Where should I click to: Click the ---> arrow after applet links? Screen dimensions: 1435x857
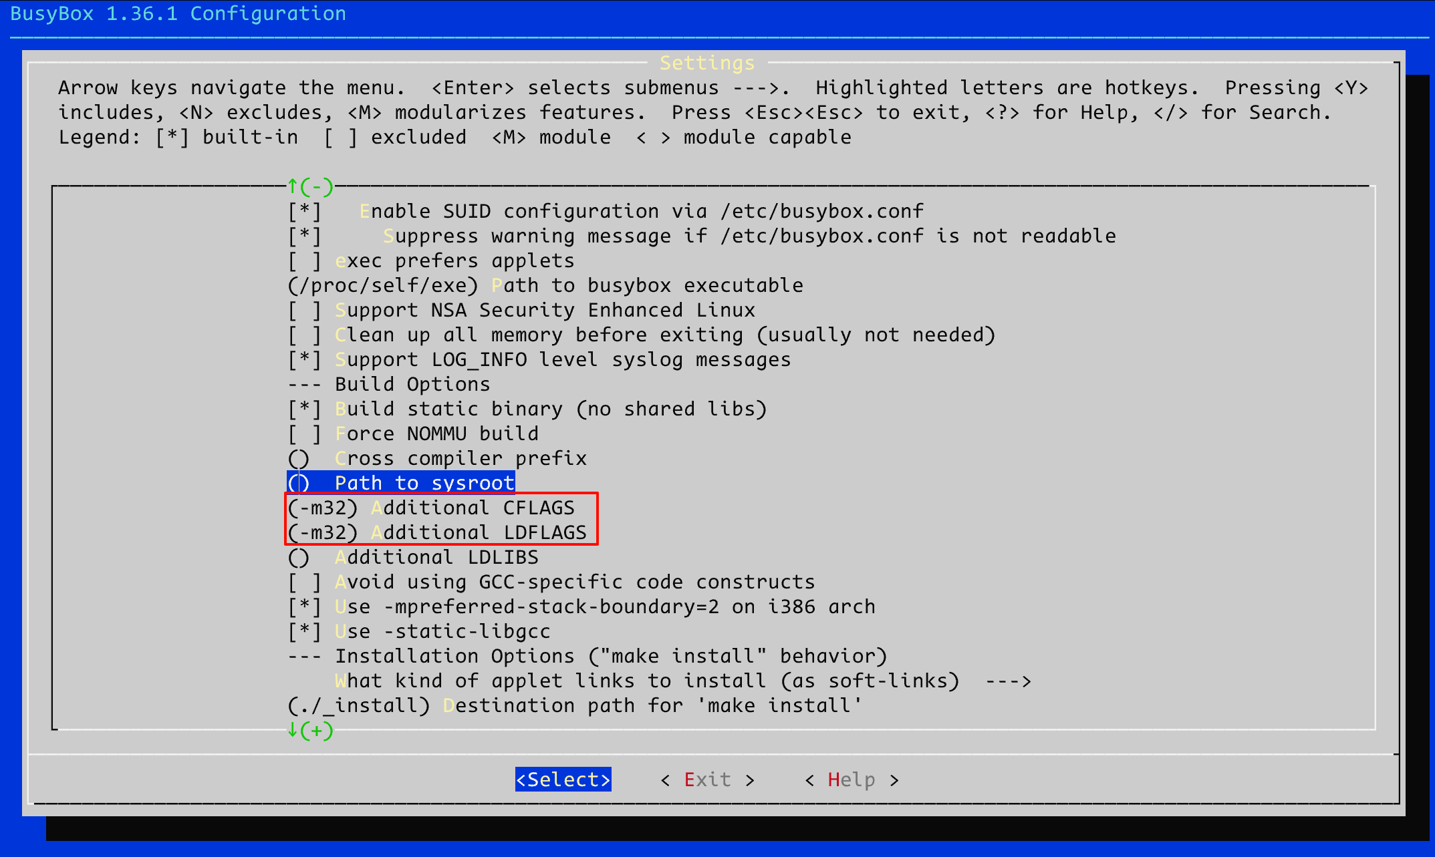(x=1008, y=681)
